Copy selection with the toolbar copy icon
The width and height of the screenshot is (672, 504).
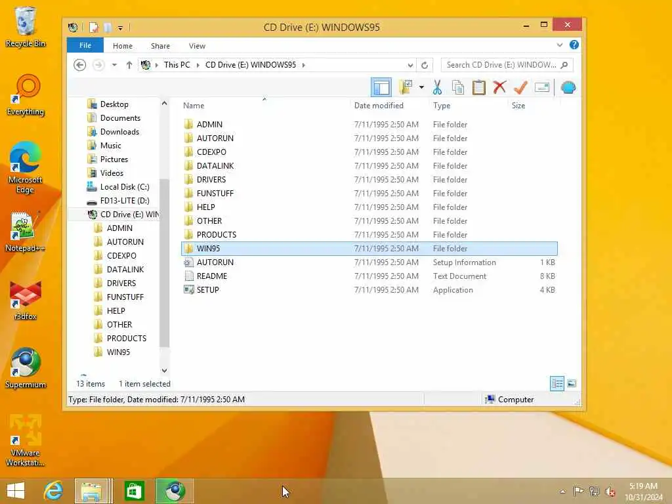457,87
